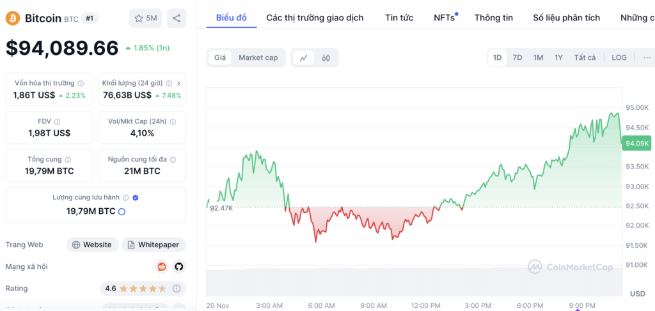Open the Tin tức tab
This screenshot has height=311, width=655.
[x=399, y=17]
